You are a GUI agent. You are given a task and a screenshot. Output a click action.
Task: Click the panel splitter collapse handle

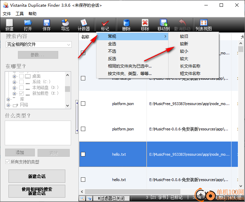pos(77,117)
